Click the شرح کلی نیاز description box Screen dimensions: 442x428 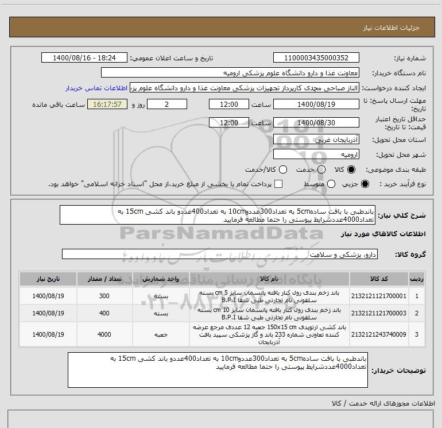218,215
